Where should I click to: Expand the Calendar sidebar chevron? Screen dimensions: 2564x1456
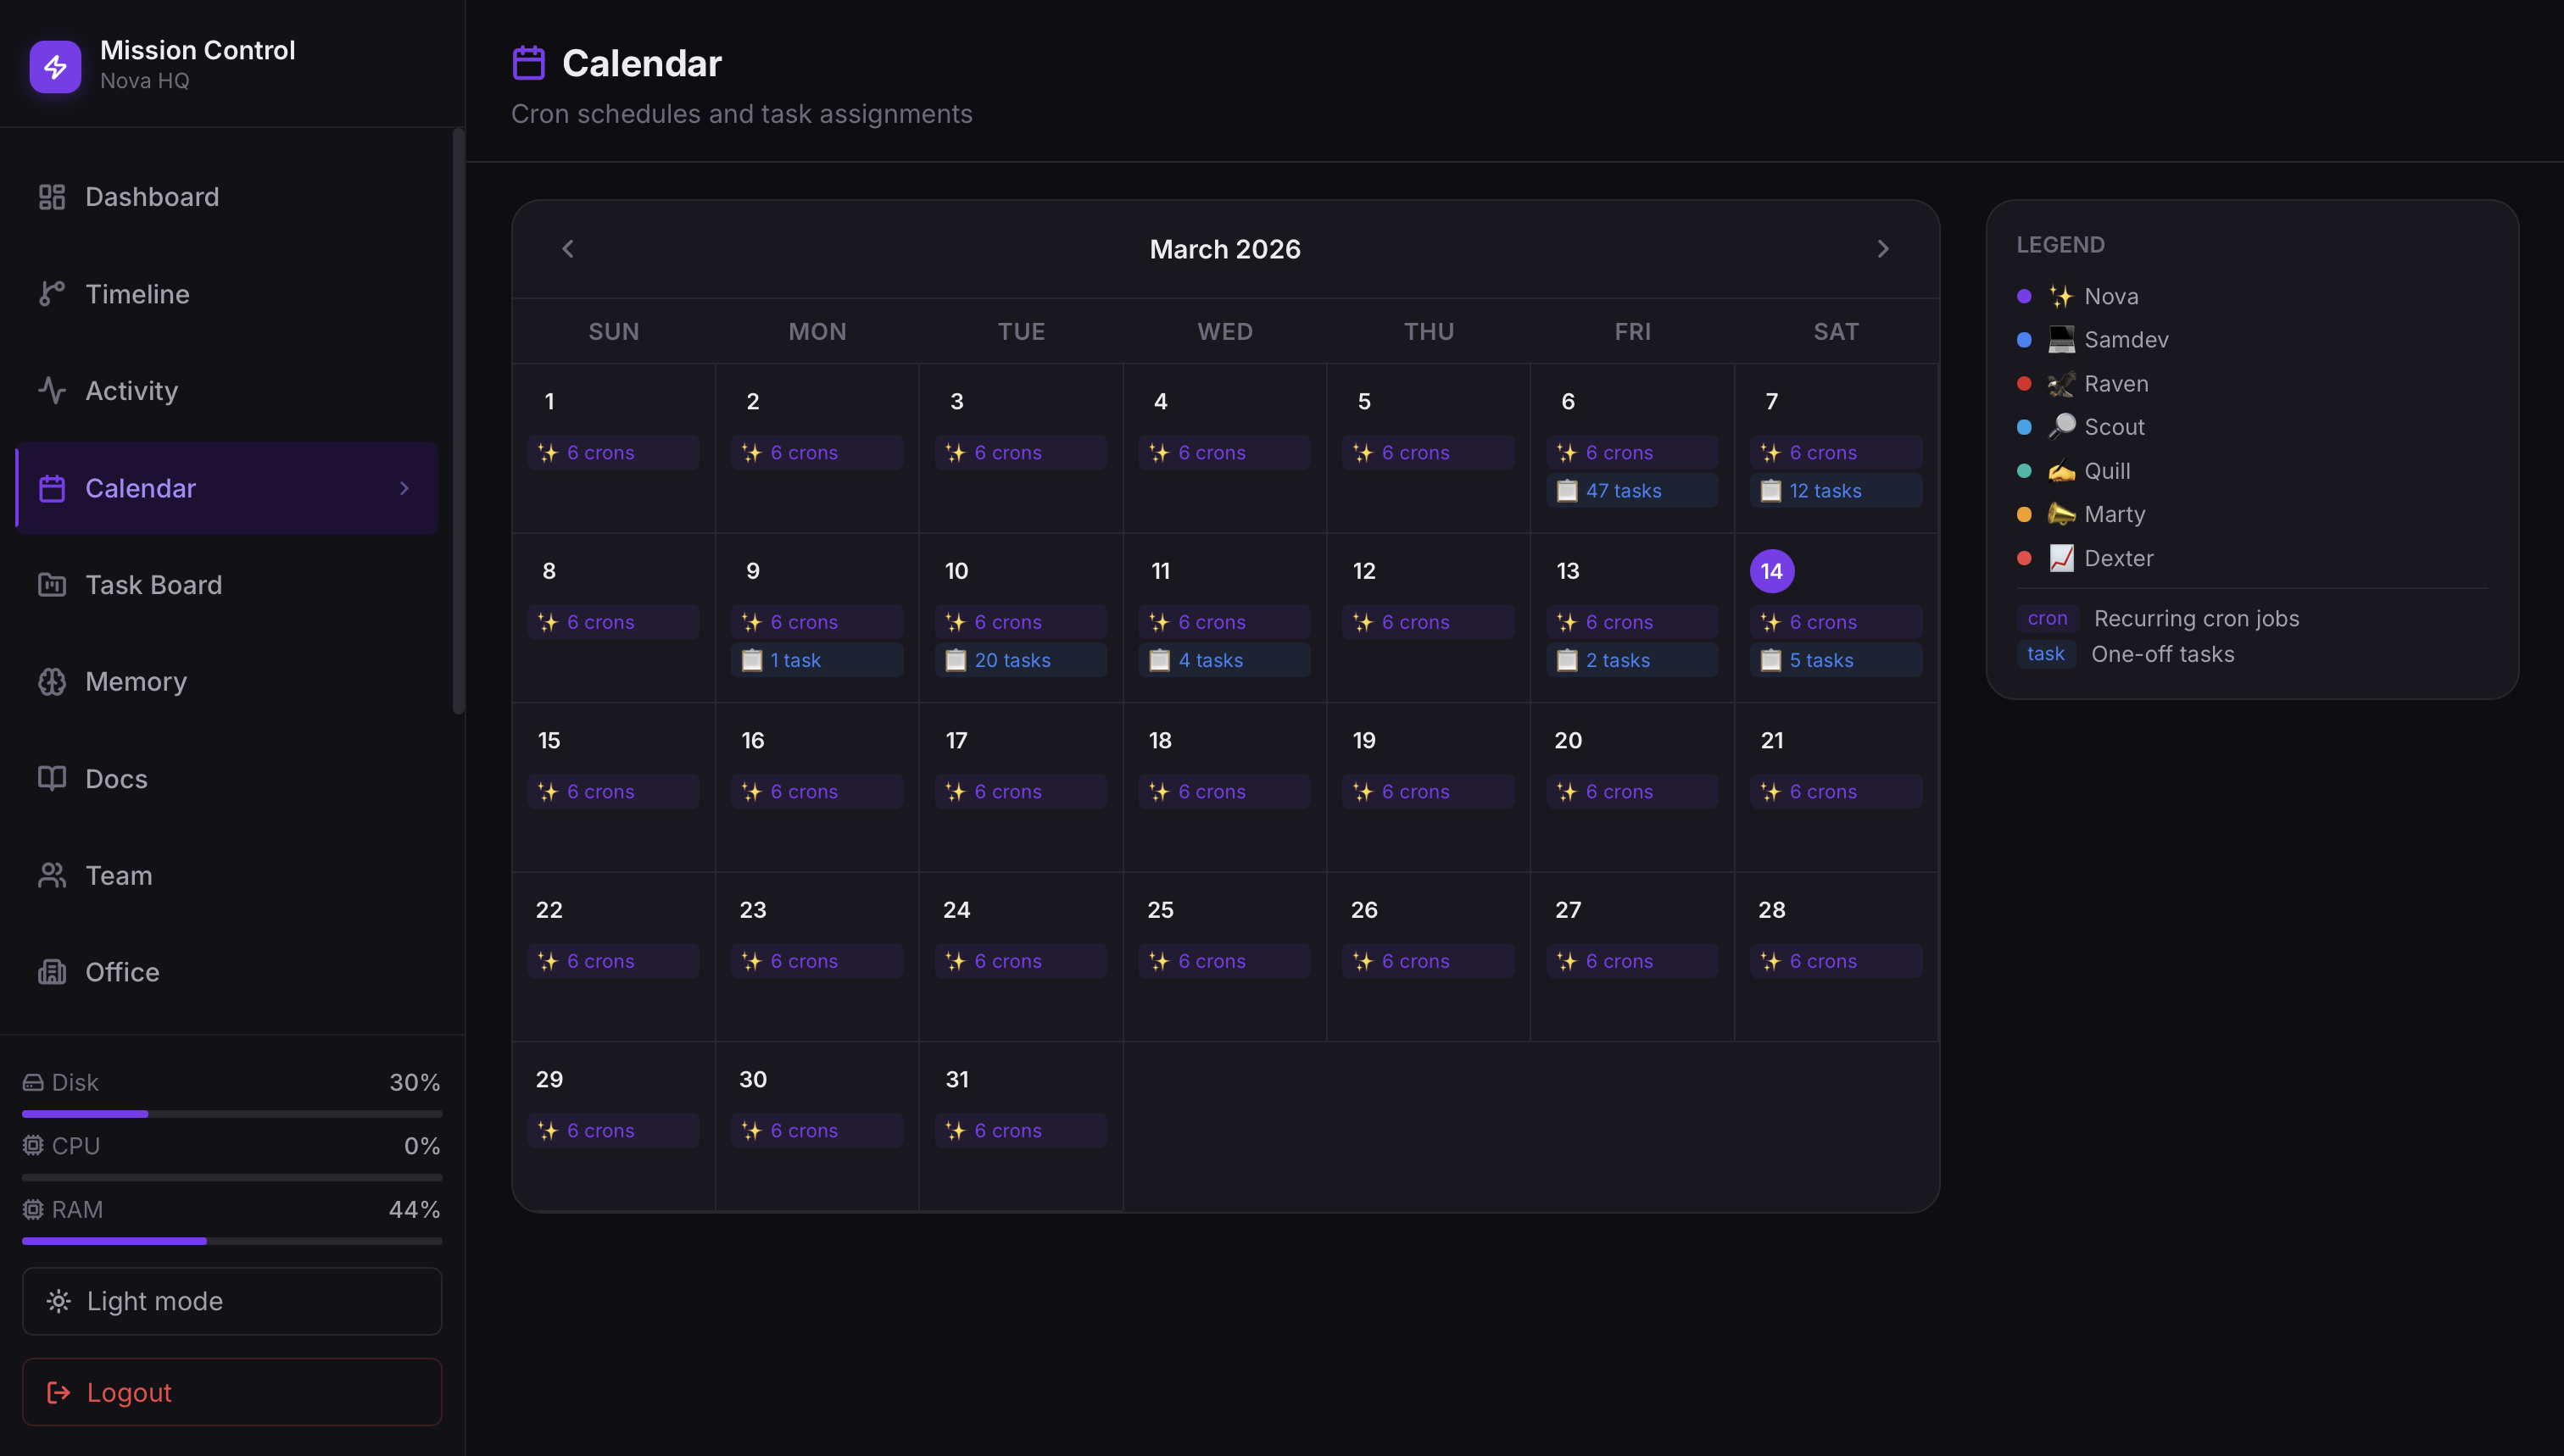(404, 488)
